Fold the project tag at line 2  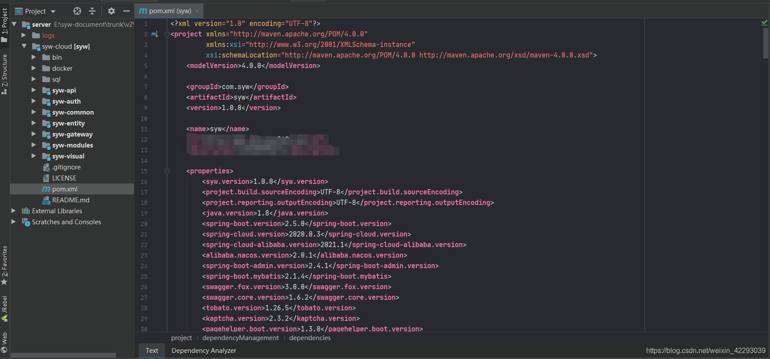click(x=167, y=34)
